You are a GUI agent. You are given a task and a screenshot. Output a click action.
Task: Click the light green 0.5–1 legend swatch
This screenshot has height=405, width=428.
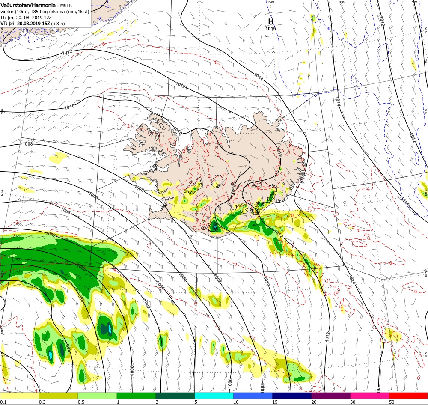pyautogui.click(x=98, y=396)
